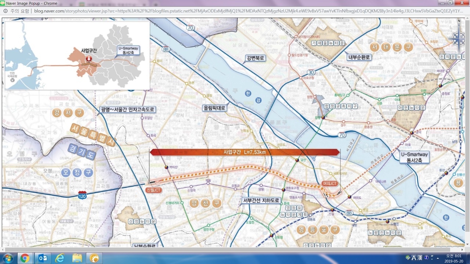This screenshot has width=470, height=264.
Task: Open IME language bar options dropdown
Action: coord(432,257)
